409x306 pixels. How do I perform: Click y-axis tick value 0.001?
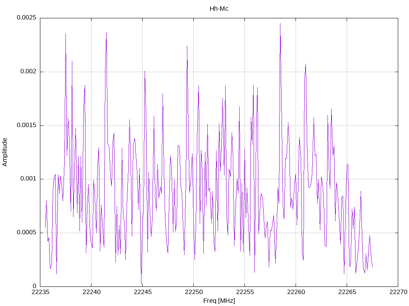click(28, 179)
